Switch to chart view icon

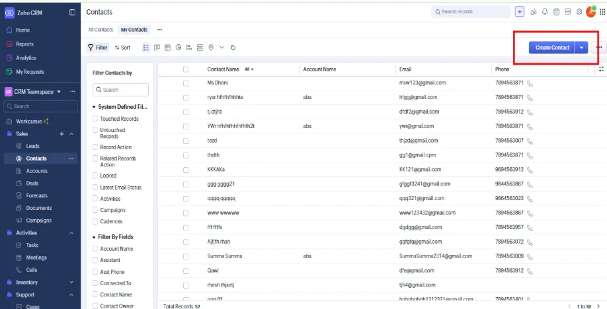point(179,48)
